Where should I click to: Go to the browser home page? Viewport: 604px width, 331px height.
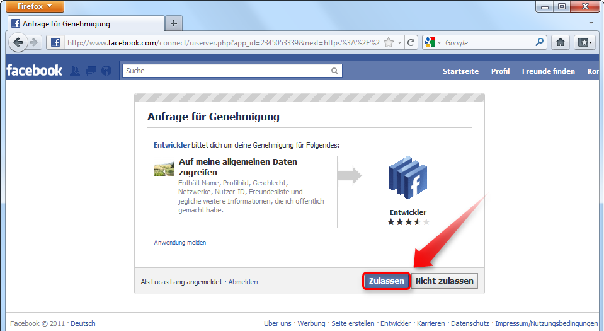[x=561, y=42]
